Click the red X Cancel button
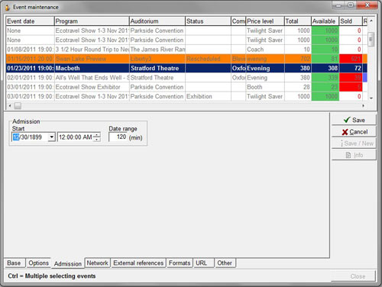 click(x=354, y=132)
